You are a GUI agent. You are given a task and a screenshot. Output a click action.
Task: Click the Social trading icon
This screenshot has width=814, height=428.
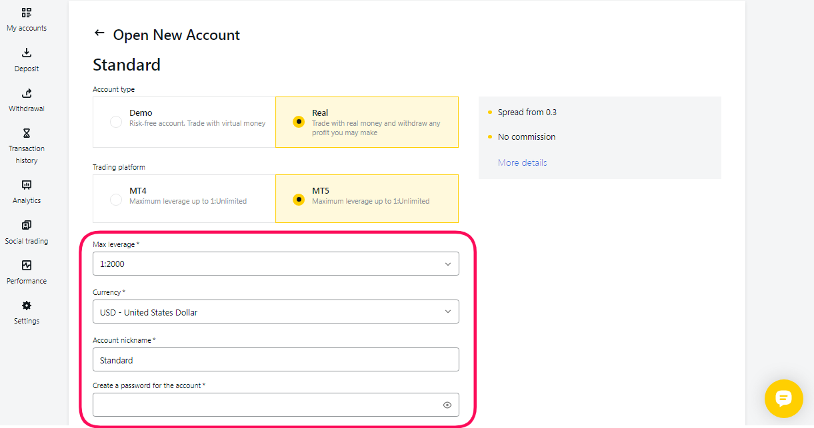(x=27, y=226)
